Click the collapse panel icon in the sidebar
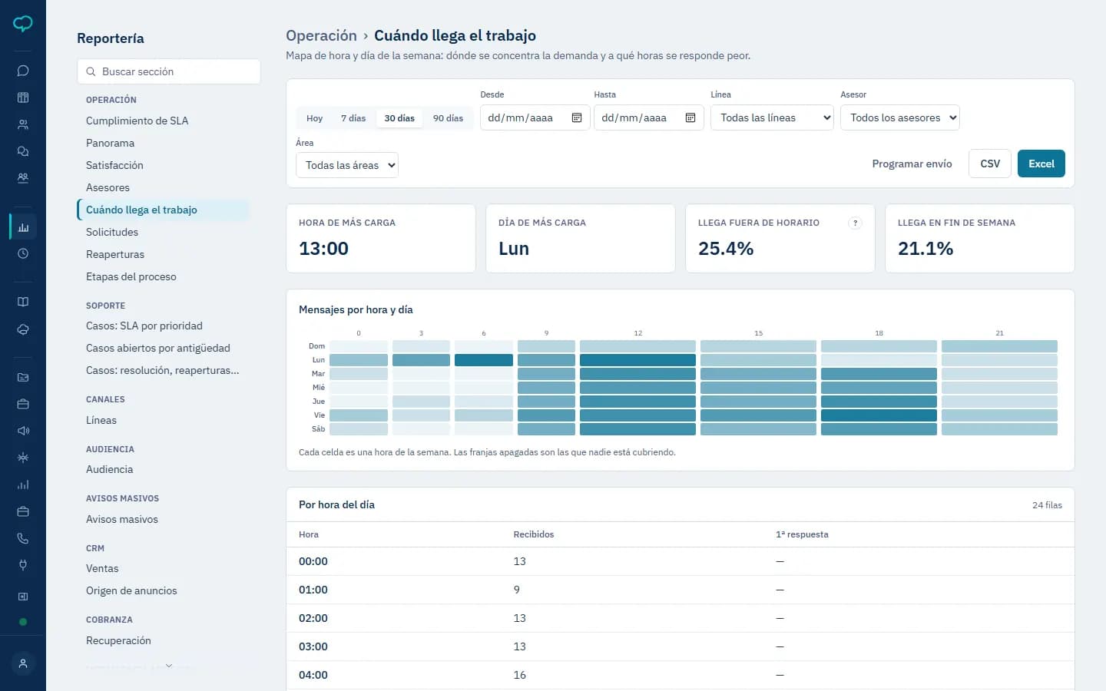The image size is (1106, 691). tap(23, 597)
